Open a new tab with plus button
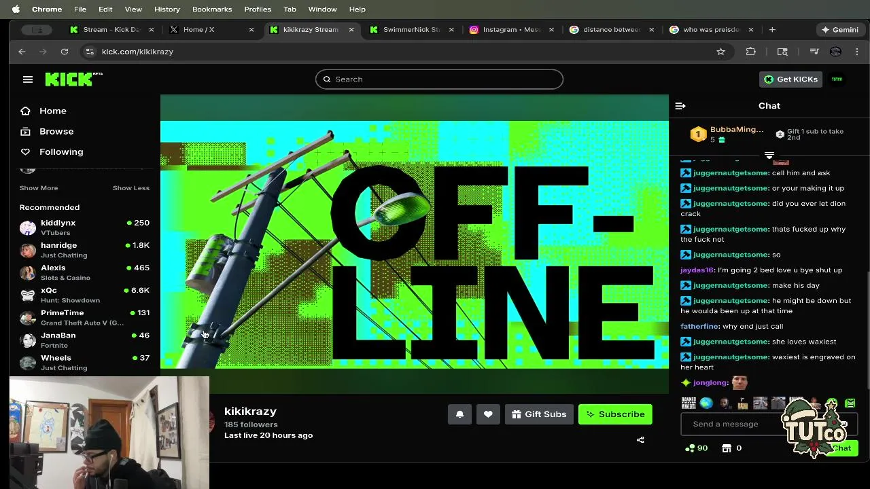This screenshot has height=489, width=870. pos(772,30)
